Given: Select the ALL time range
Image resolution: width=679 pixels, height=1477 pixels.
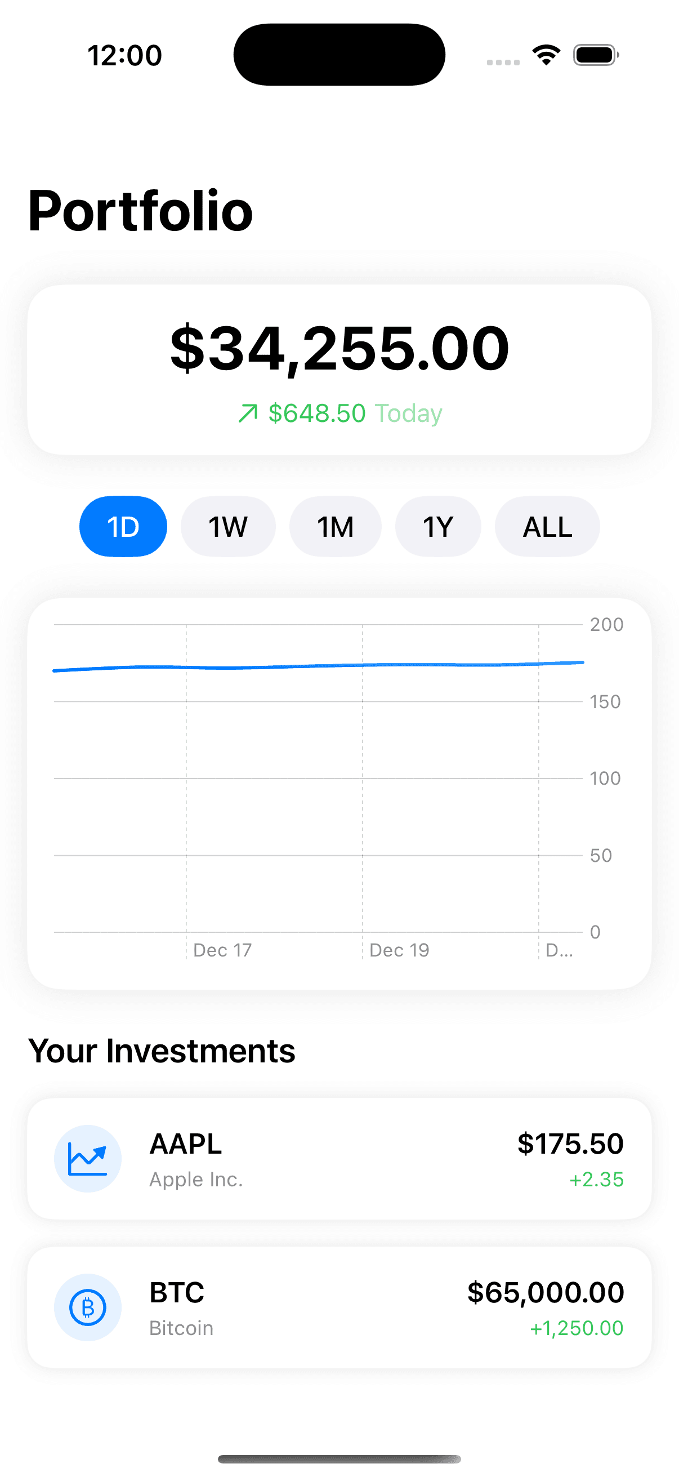Looking at the screenshot, I should click(x=547, y=526).
